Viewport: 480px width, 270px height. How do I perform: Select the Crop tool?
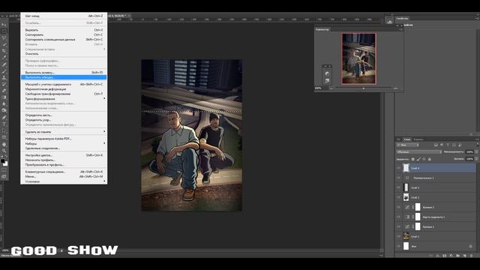pos(4,51)
